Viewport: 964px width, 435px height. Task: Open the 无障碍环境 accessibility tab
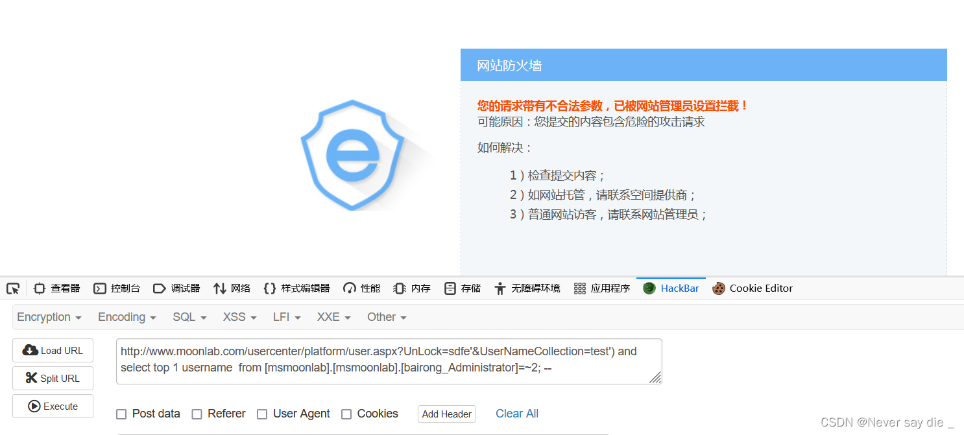pos(527,288)
